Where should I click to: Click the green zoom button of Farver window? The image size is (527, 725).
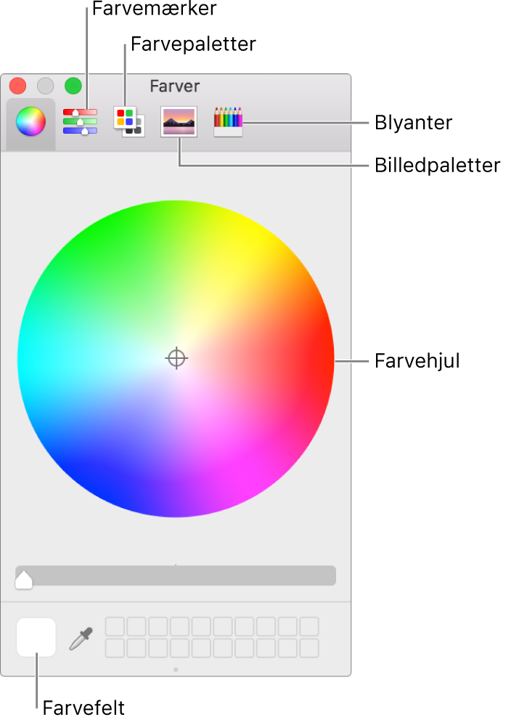(x=73, y=86)
